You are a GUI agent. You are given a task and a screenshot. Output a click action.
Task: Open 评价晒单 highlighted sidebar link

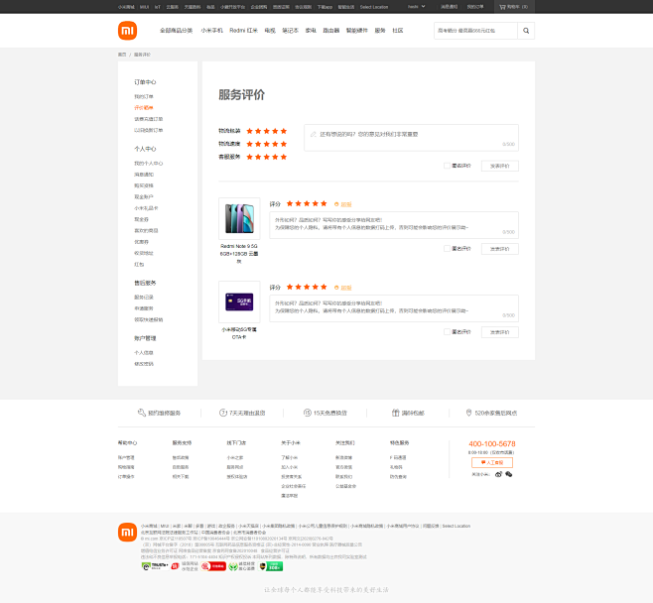144,108
